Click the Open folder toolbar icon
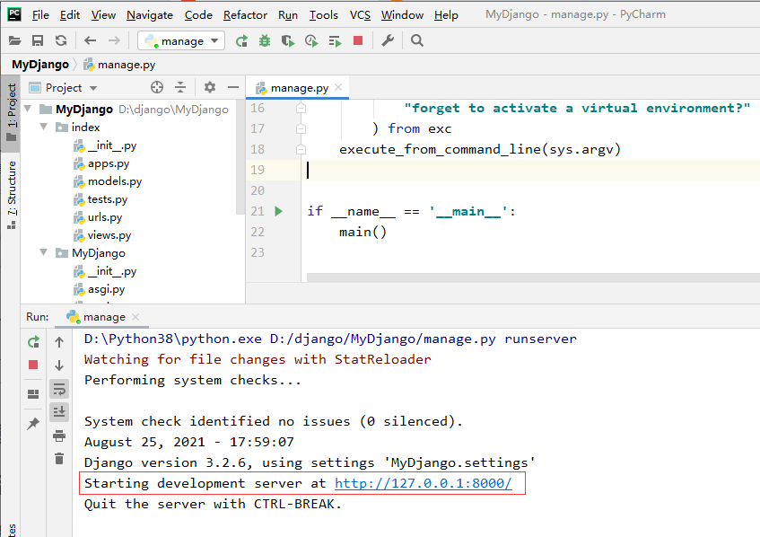 coord(15,40)
